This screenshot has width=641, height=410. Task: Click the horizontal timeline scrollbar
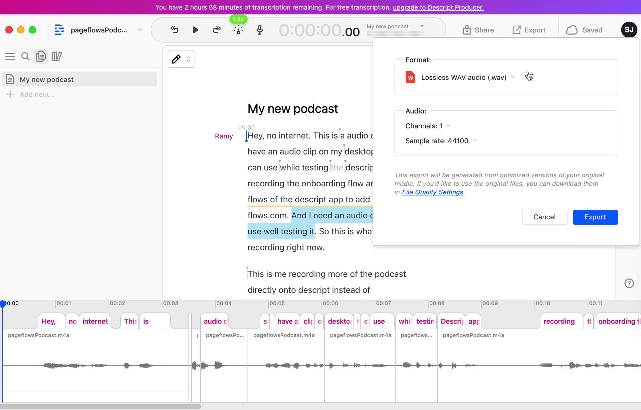point(100,406)
